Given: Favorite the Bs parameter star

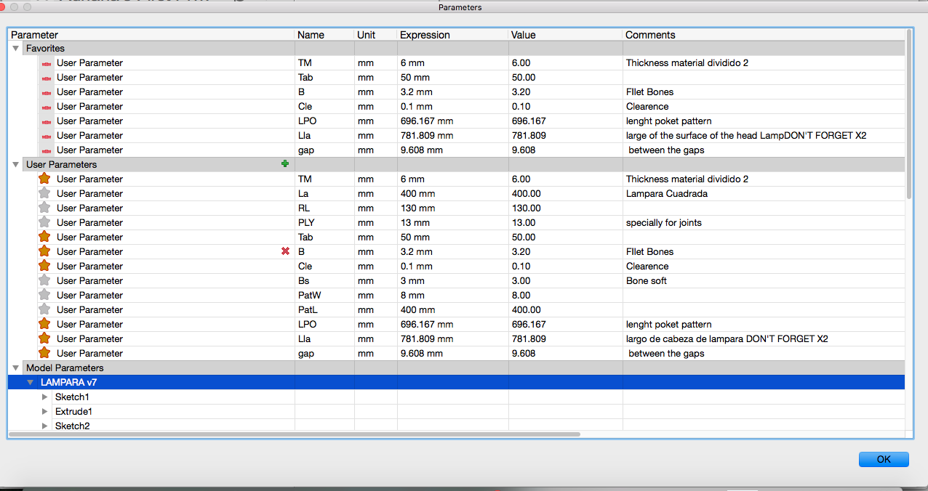Looking at the screenshot, I should point(44,280).
